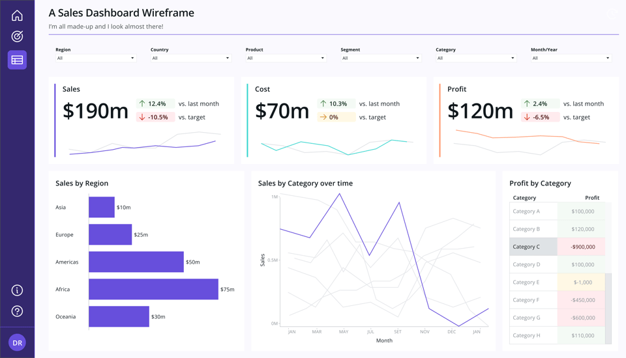The image size is (626, 358).
Task: Select the Category C table row
Action: pos(558,247)
